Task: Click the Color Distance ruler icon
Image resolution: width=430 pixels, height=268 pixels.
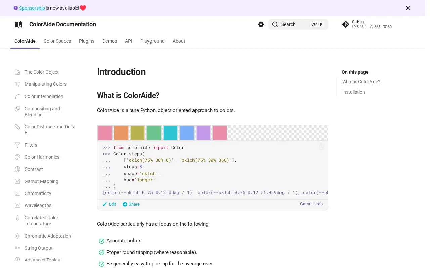Action: pyautogui.click(x=17, y=127)
